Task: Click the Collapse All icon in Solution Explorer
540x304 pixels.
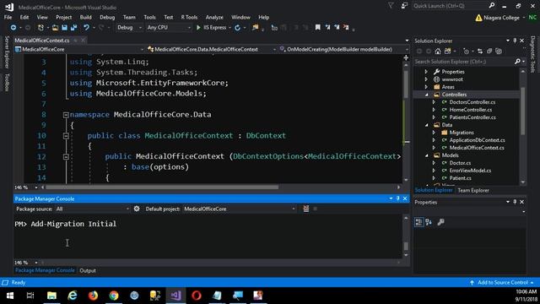Action: point(489,52)
